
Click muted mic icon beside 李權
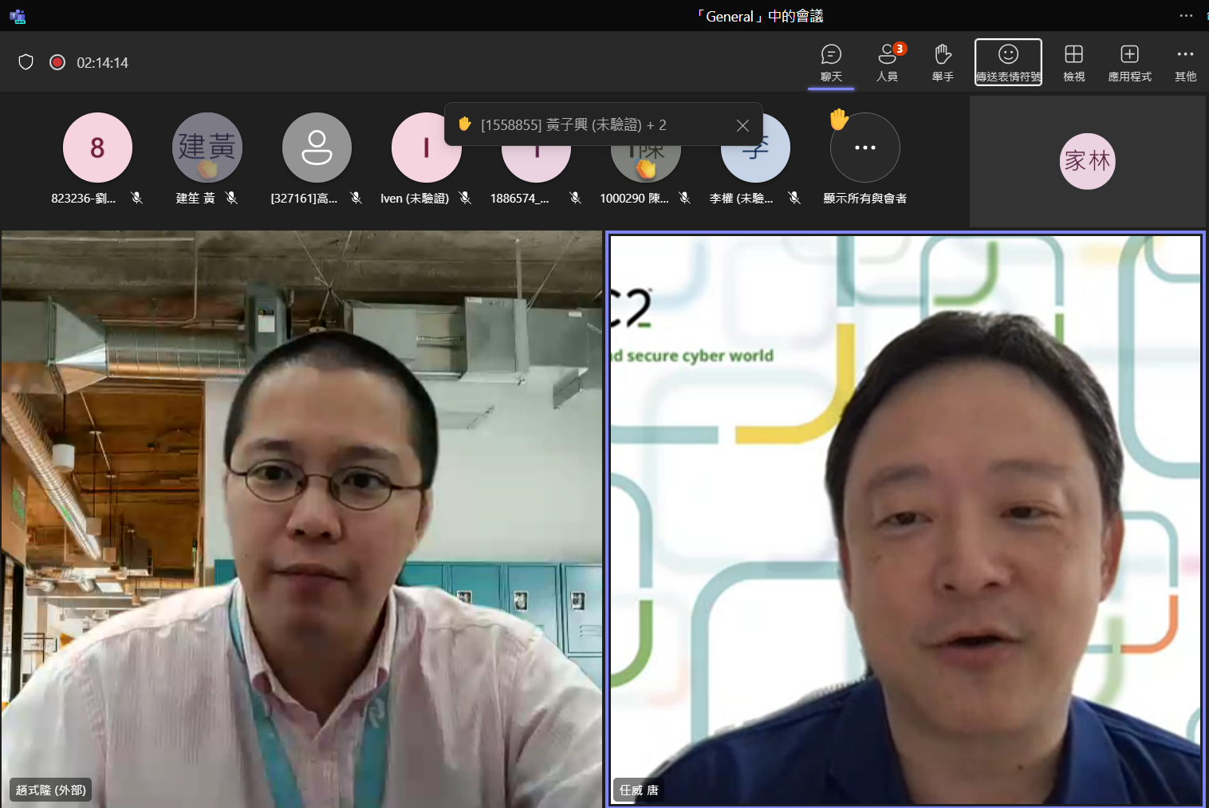[794, 198]
